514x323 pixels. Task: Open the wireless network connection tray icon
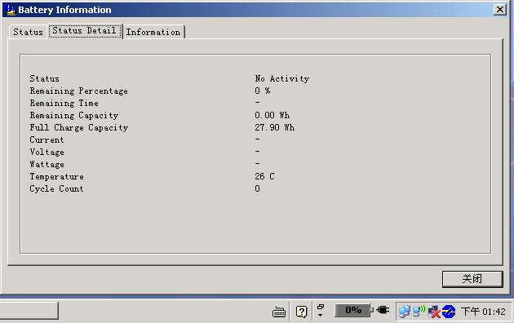tap(419, 311)
